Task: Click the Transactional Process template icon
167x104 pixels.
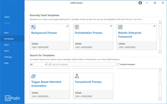Action: click(x=77, y=76)
